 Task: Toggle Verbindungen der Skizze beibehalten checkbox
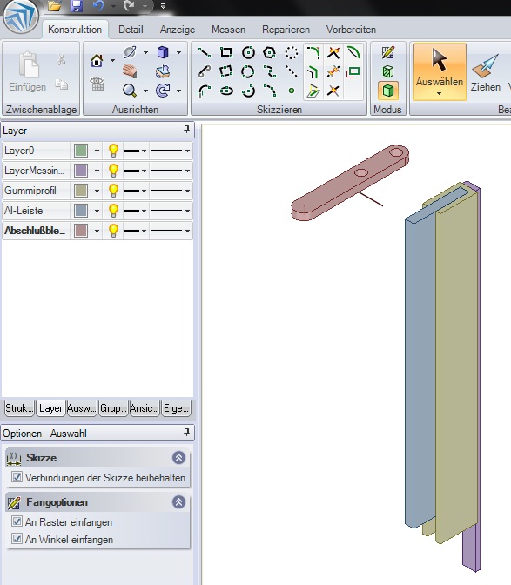tap(17, 477)
